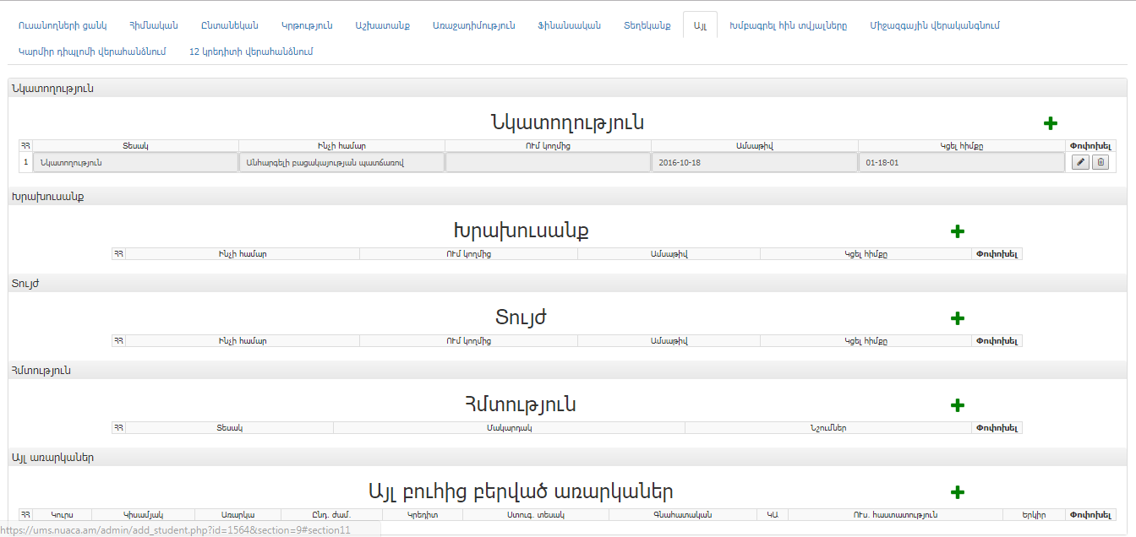
Task: Add a subject via plus near Այլ բուհից բերված առարկաներ
Action: click(957, 492)
